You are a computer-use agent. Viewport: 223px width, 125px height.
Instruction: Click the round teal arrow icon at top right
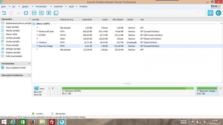(x=218, y=13)
